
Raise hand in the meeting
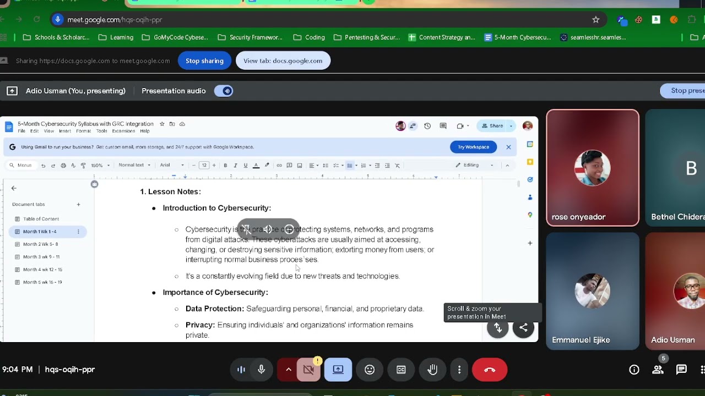(x=433, y=370)
